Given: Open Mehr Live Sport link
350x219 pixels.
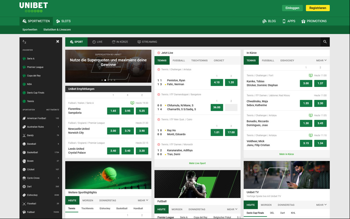Looking at the screenshot, I should [x=197, y=163].
